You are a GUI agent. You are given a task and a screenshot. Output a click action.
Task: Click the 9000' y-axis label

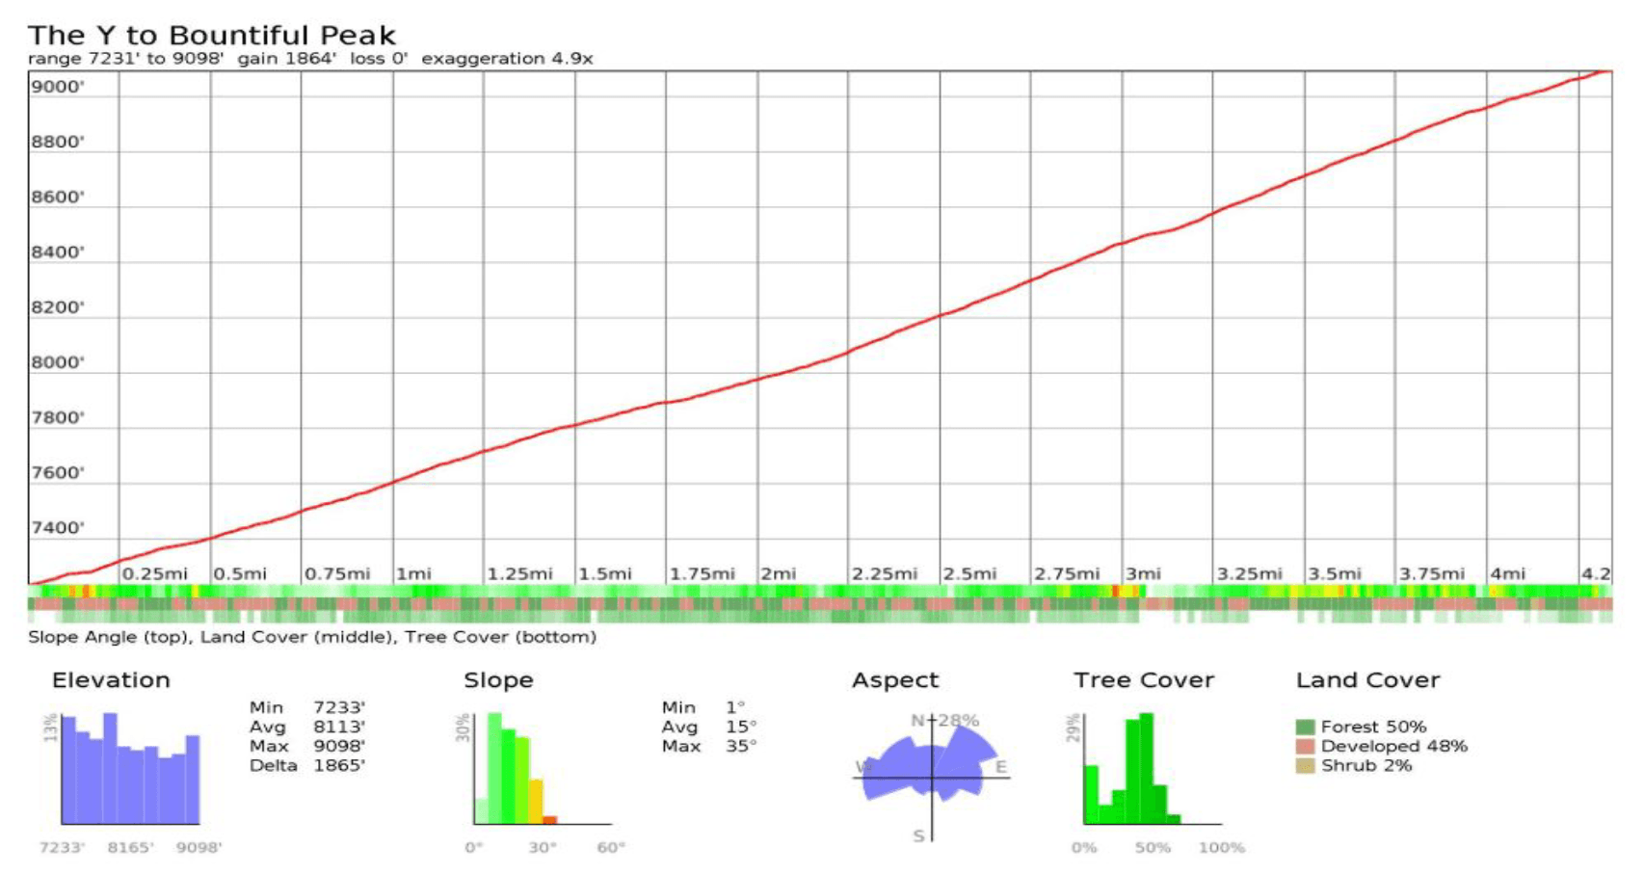click(58, 87)
